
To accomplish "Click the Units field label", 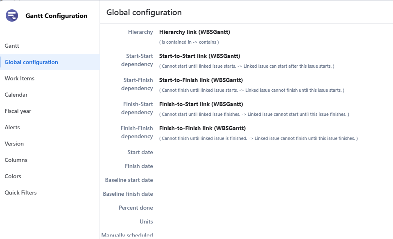I will [146, 221].
